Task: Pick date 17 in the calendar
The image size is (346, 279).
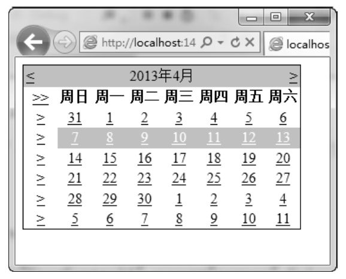Action: [179, 159]
